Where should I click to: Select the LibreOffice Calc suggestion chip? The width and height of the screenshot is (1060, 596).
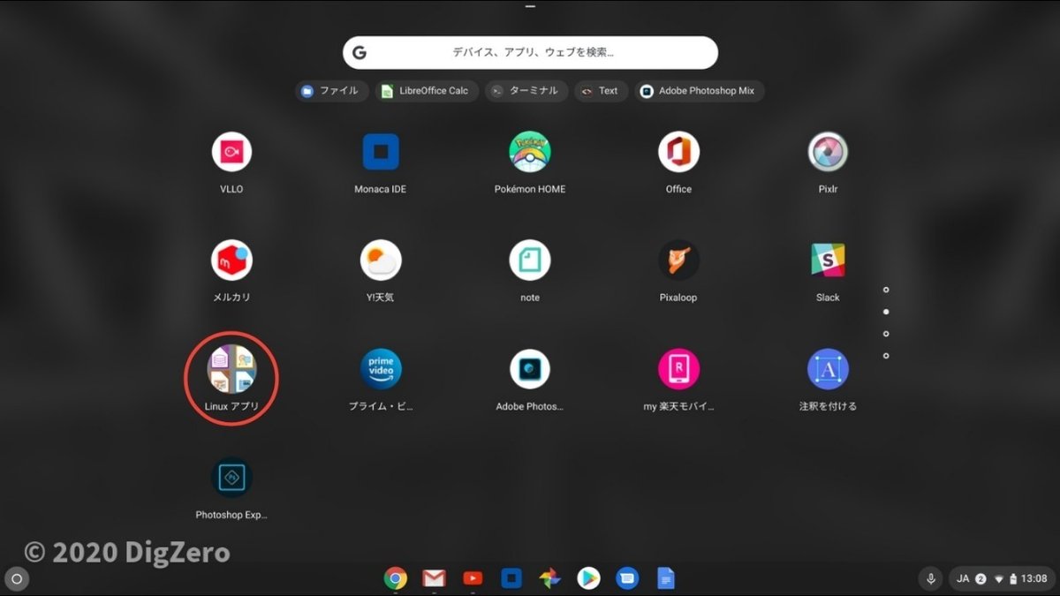point(427,91)
